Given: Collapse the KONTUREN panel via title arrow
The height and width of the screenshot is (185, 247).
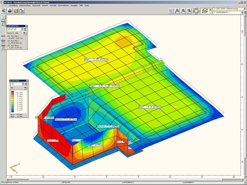Looking at the screenshot, I should click(x=27, y=81).
